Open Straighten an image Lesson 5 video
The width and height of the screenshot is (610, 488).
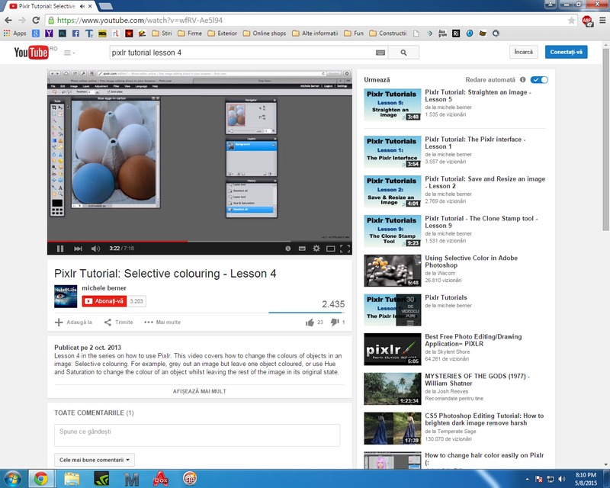[x=478, y=96]
